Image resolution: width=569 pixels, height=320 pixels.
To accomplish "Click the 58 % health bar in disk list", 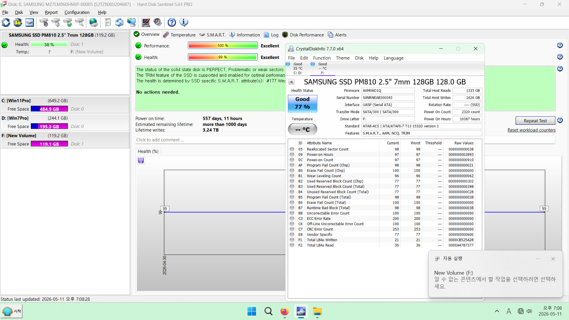I will (49, 44).
